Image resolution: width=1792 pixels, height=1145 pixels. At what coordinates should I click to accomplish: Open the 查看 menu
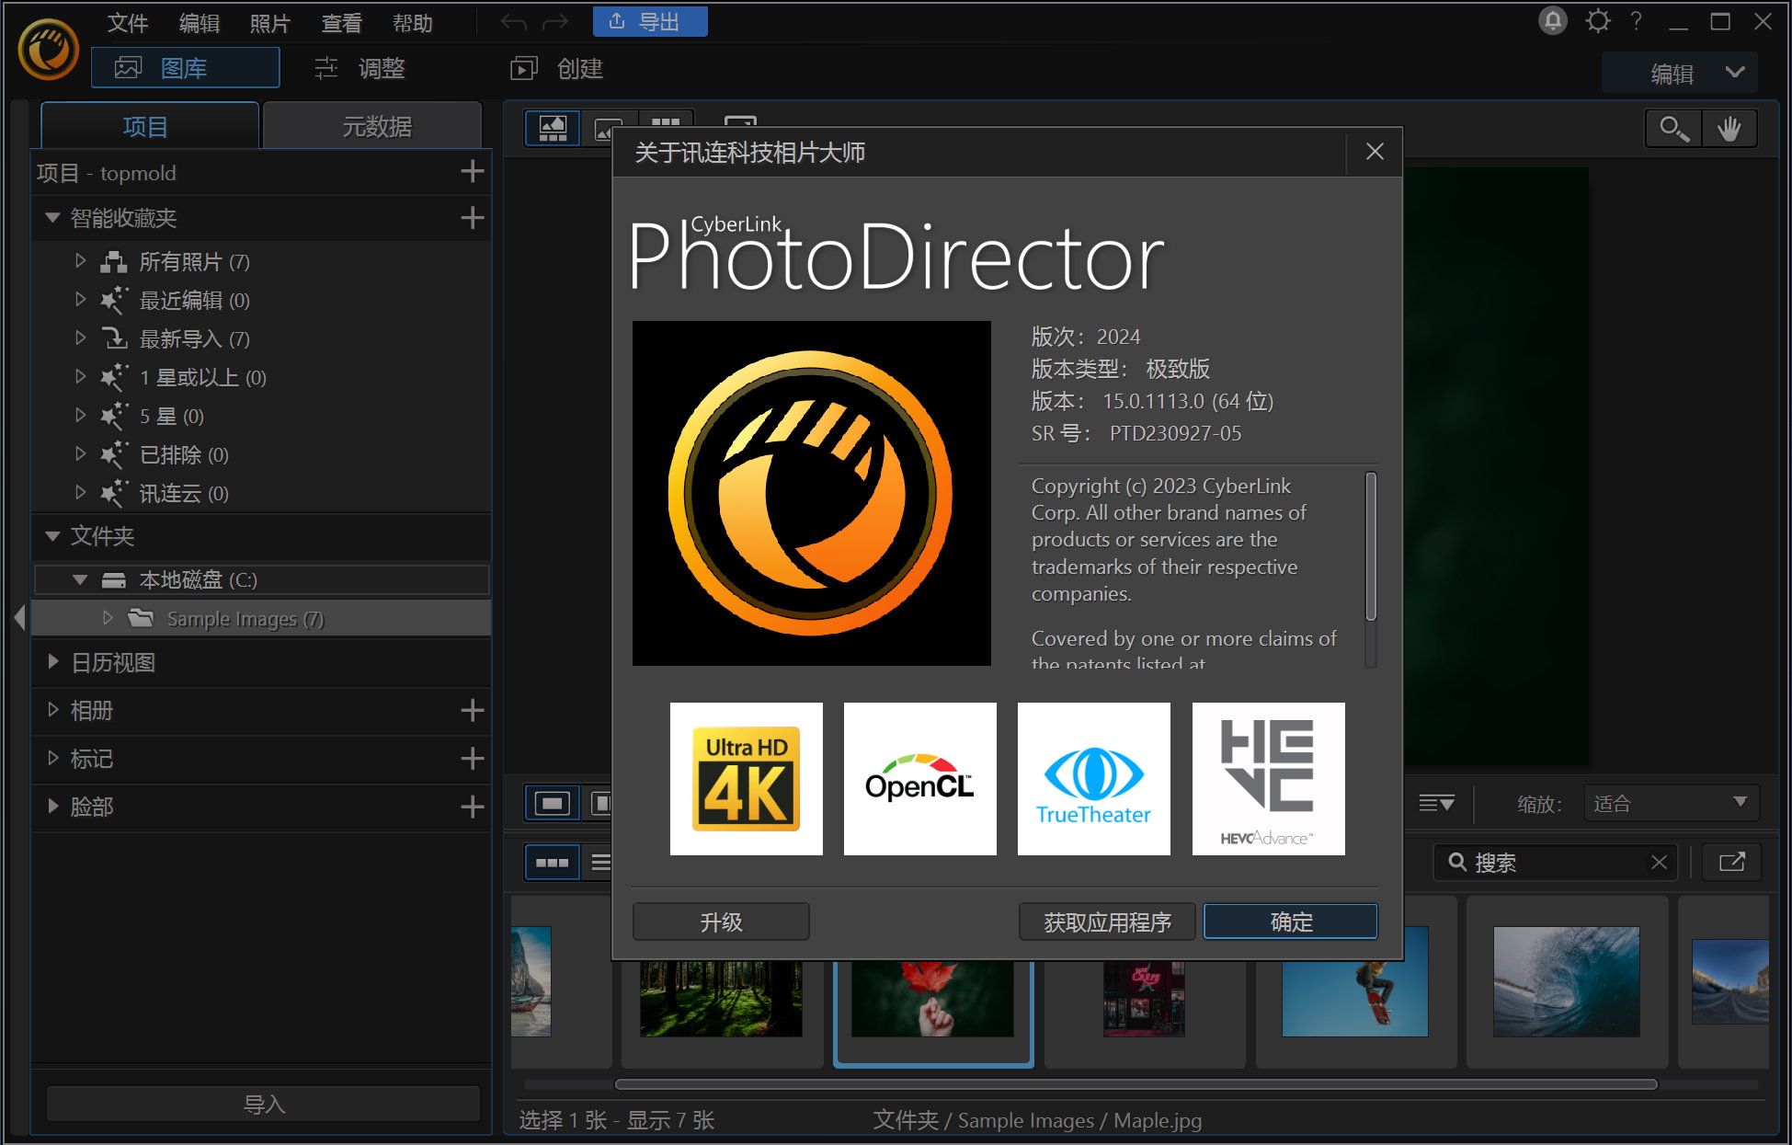click(x=341, y=23)
